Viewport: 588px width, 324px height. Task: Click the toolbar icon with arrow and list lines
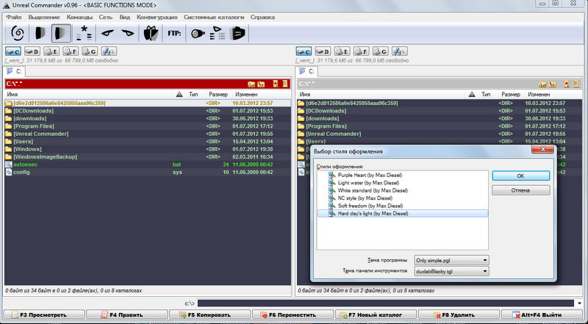pos(217,33)
